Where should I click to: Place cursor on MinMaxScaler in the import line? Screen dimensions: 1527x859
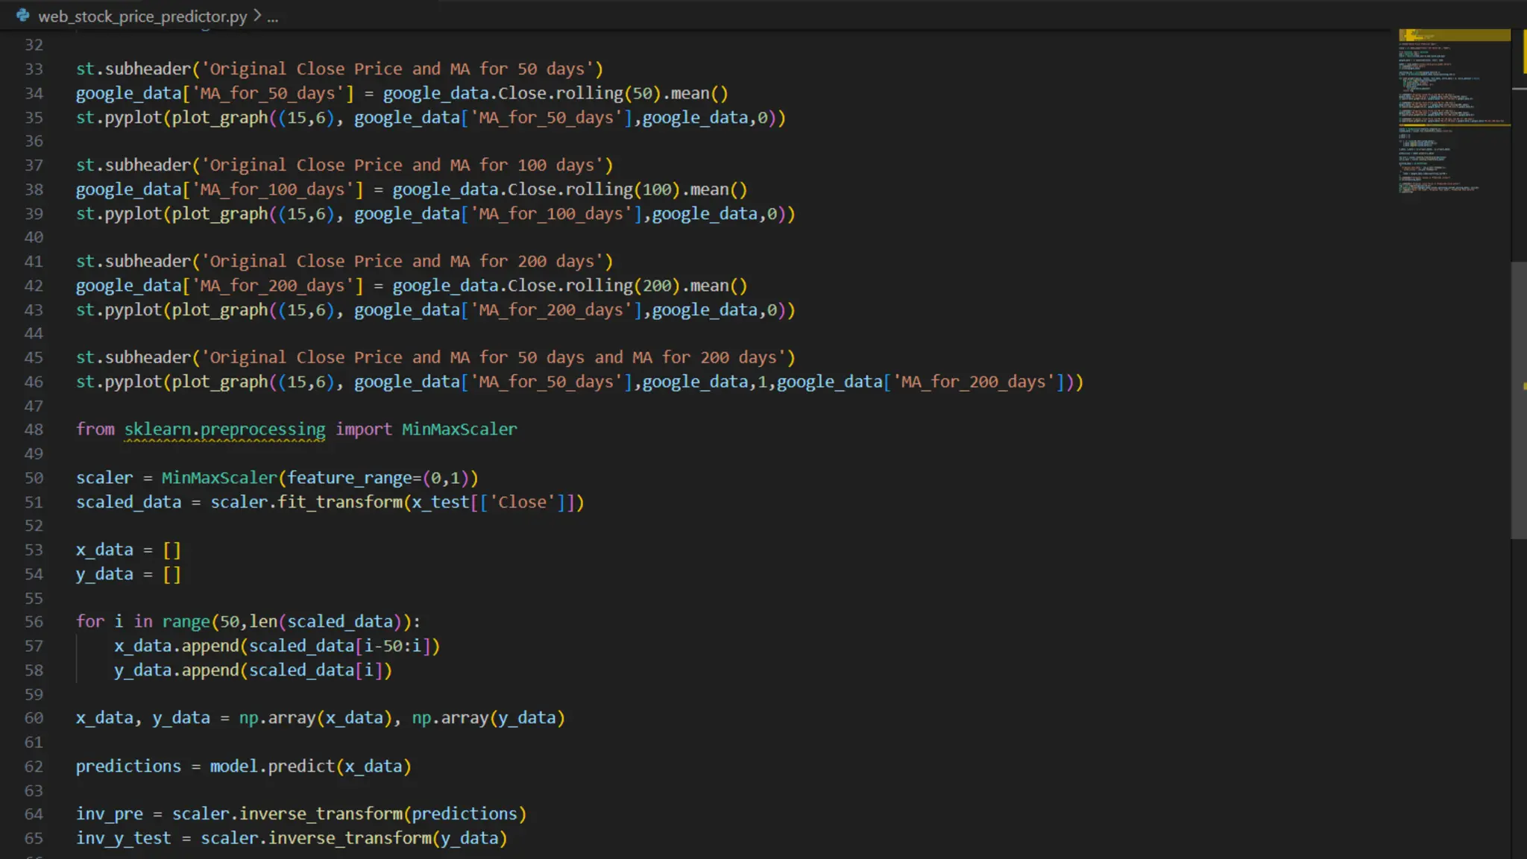click(459, 429)
